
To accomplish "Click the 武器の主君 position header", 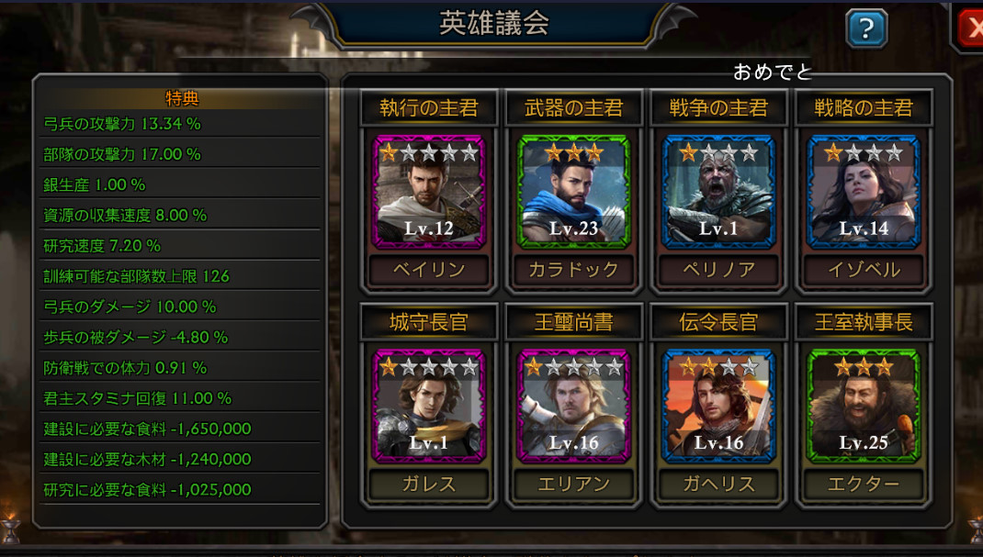I will 573,107.
